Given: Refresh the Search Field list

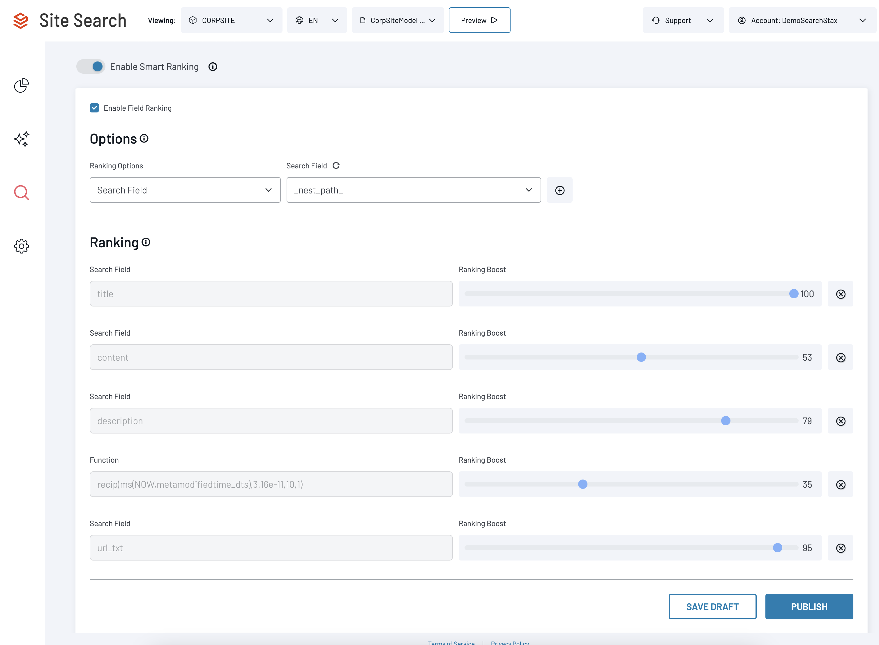Looking at the screenshot, I should (336, 165).
